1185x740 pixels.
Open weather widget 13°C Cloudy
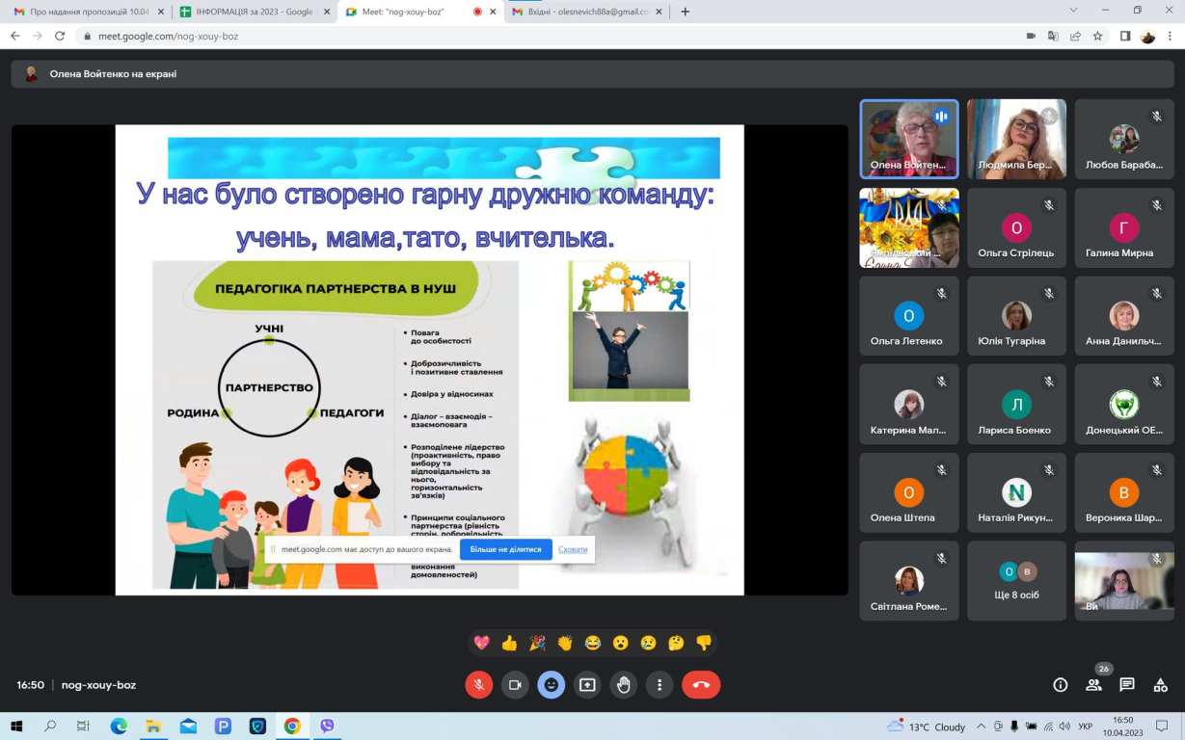pyautogui.click(x=926, y=727)
